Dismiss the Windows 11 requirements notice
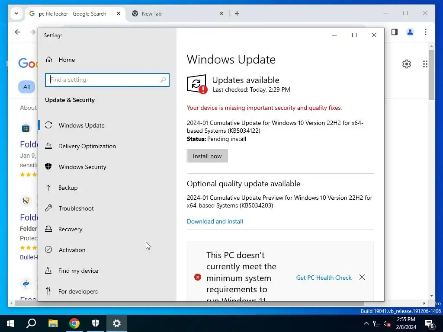Screen dimensions: 443x332 tap(362, 277)
